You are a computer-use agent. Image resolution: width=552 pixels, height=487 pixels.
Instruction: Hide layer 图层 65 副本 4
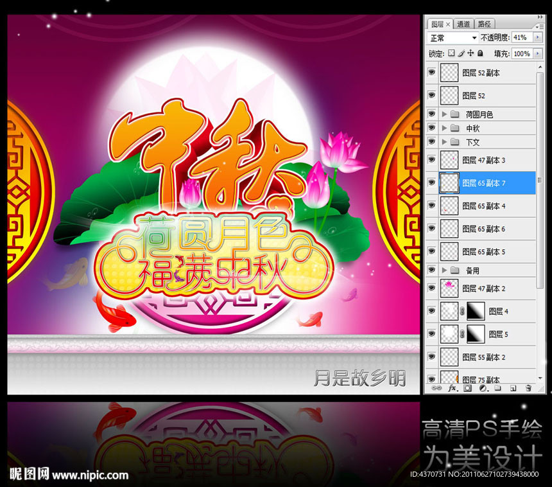coord(431,205)
